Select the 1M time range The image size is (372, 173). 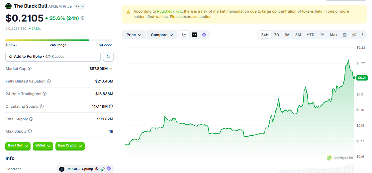(287, 35)
